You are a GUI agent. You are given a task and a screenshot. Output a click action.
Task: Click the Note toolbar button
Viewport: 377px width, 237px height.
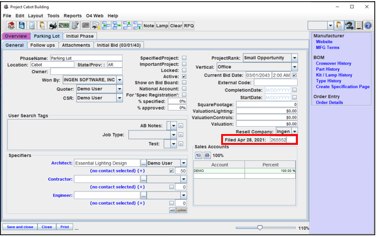pos(149,26)
